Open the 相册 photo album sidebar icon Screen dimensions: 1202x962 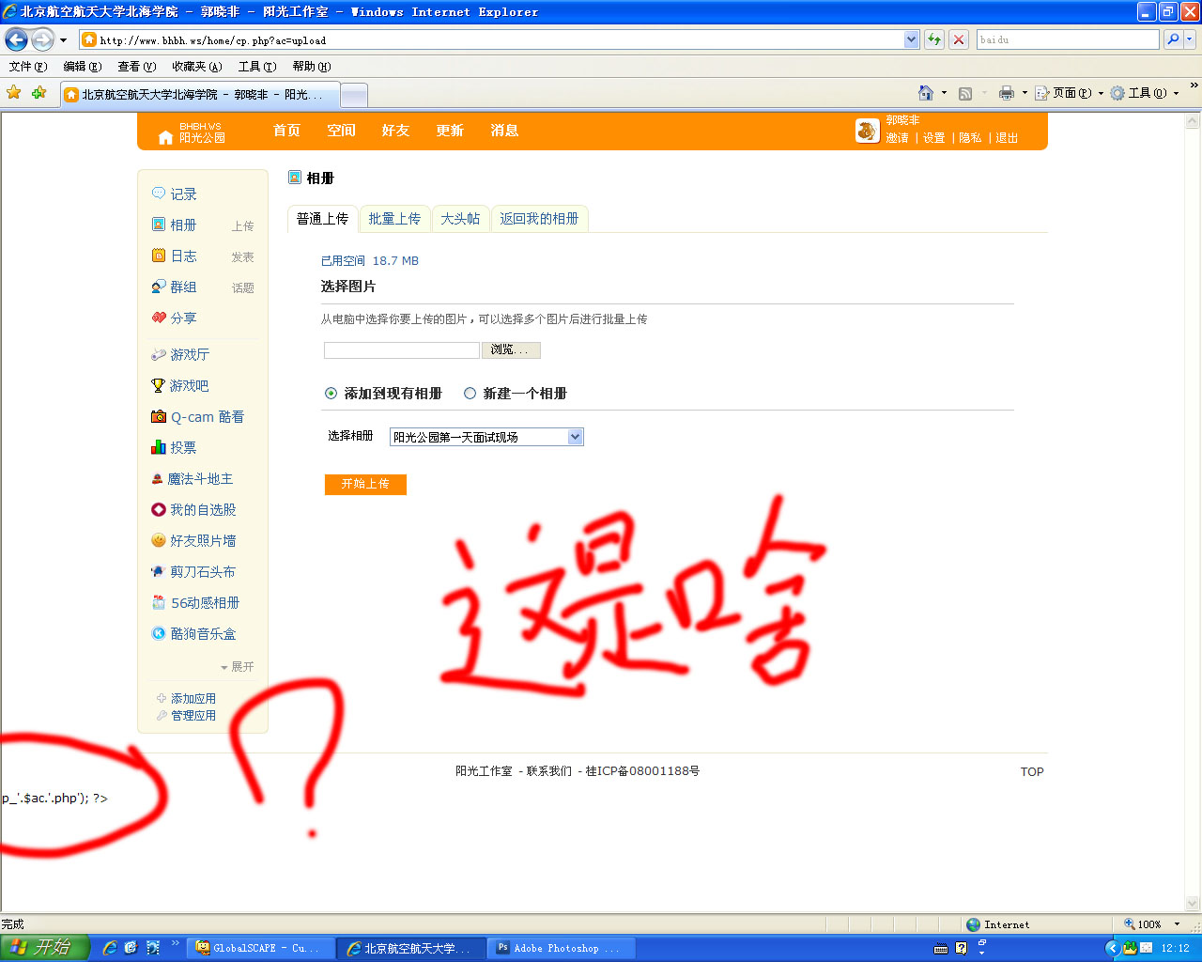coord(160,225)
